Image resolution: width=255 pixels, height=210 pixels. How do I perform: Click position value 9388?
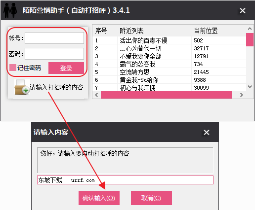click(x=200, y=80)
